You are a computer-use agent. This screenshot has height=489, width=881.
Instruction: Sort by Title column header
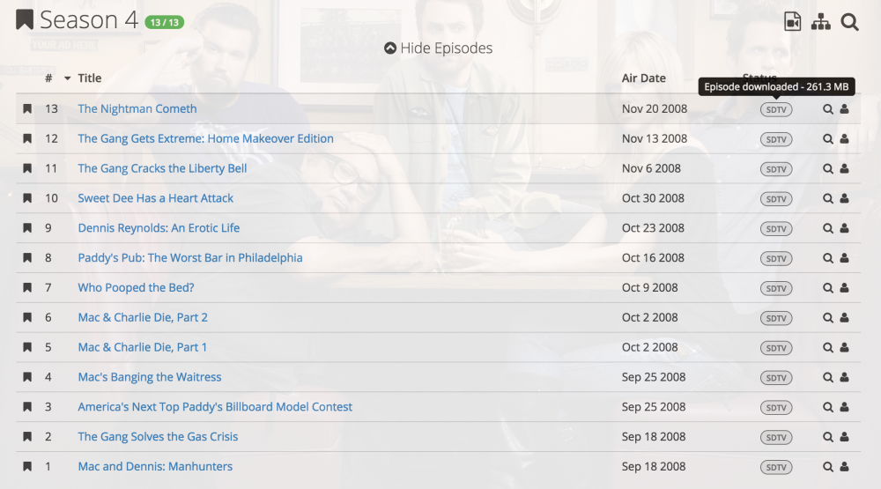pos(89,78)
